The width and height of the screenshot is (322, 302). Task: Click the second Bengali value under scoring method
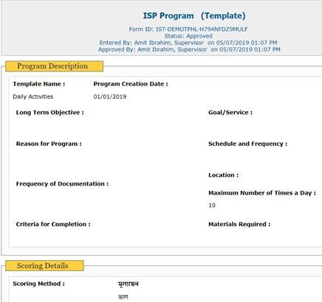(123, 297)
